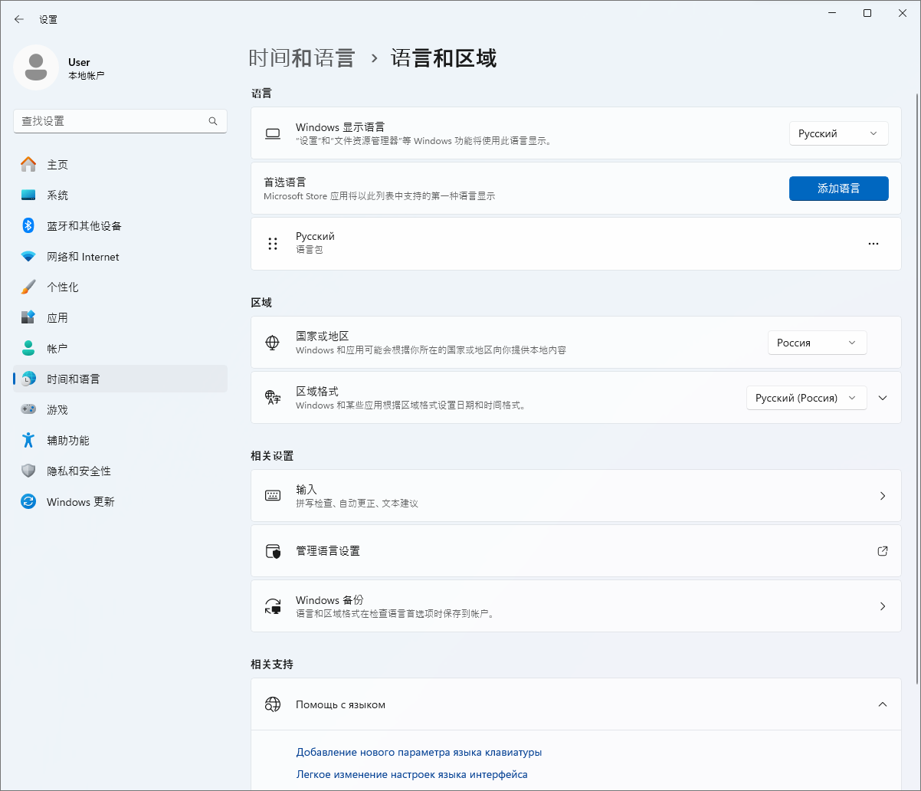Open 蓝牙和其他设备 settings
The image size is (921, 791).
click(x=120, y=226)
